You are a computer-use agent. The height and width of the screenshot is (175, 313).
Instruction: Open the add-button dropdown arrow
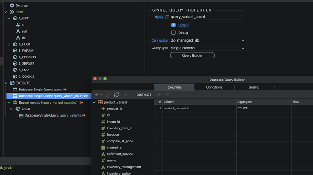pyautogui.click(x=101, y=95)
